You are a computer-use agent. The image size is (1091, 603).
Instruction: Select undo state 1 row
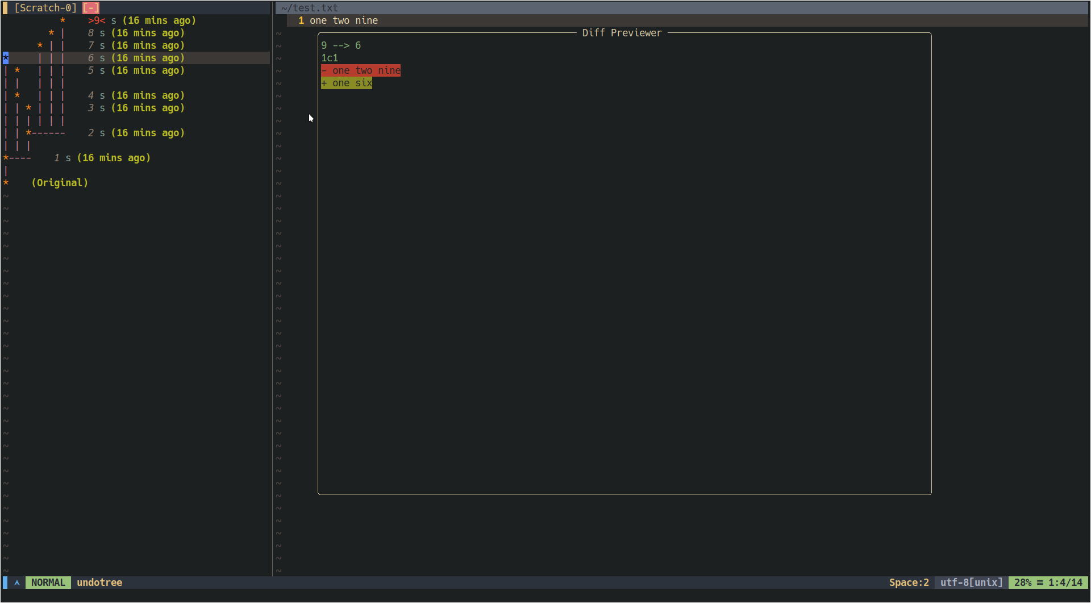click(136, 158)
